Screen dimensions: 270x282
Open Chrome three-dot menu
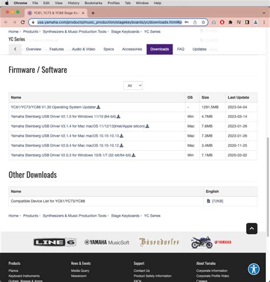[264, 22]
